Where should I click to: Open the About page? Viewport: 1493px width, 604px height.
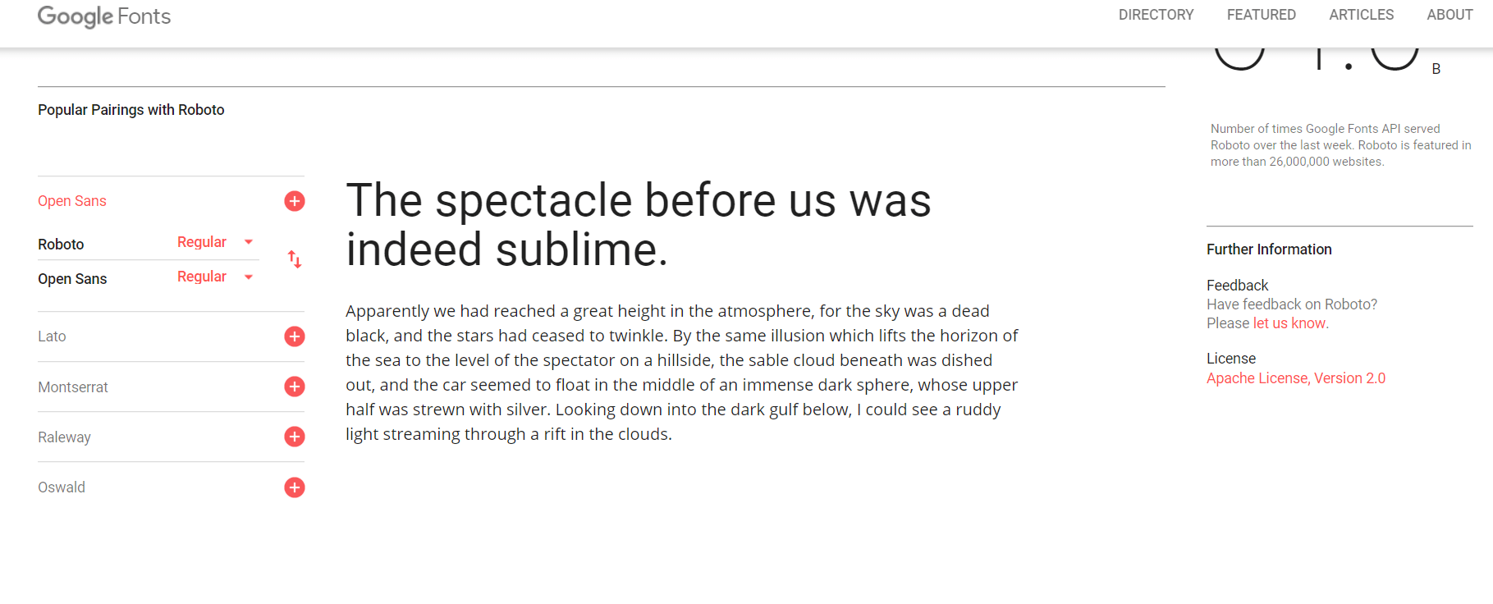point(1449,15)
